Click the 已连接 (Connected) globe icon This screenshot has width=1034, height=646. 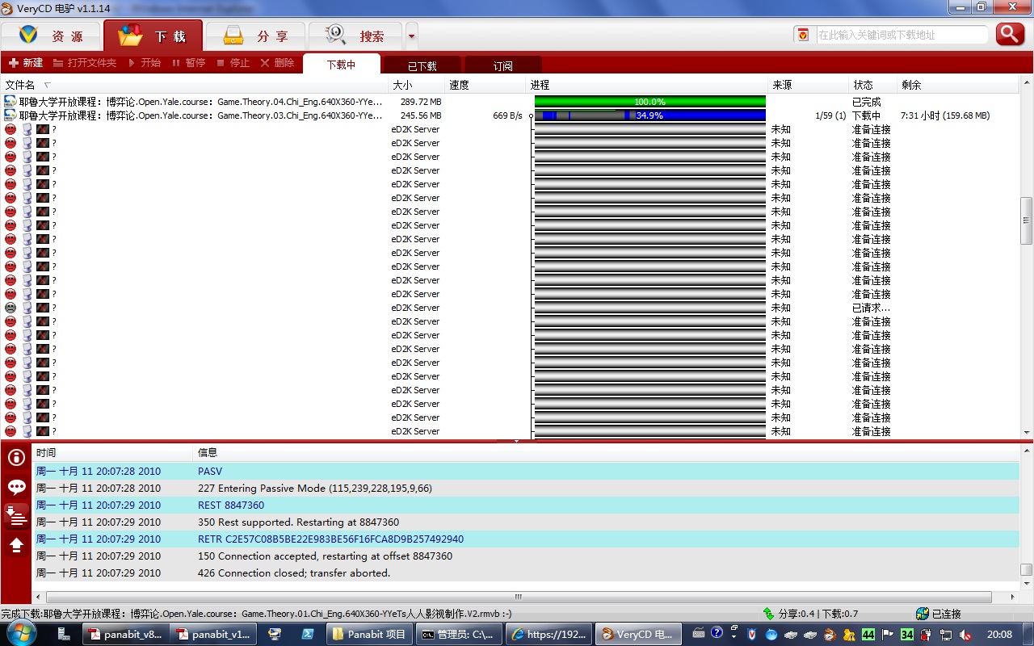923,614
